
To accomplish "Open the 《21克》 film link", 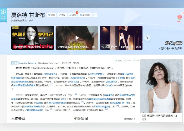I will (109, 85).
